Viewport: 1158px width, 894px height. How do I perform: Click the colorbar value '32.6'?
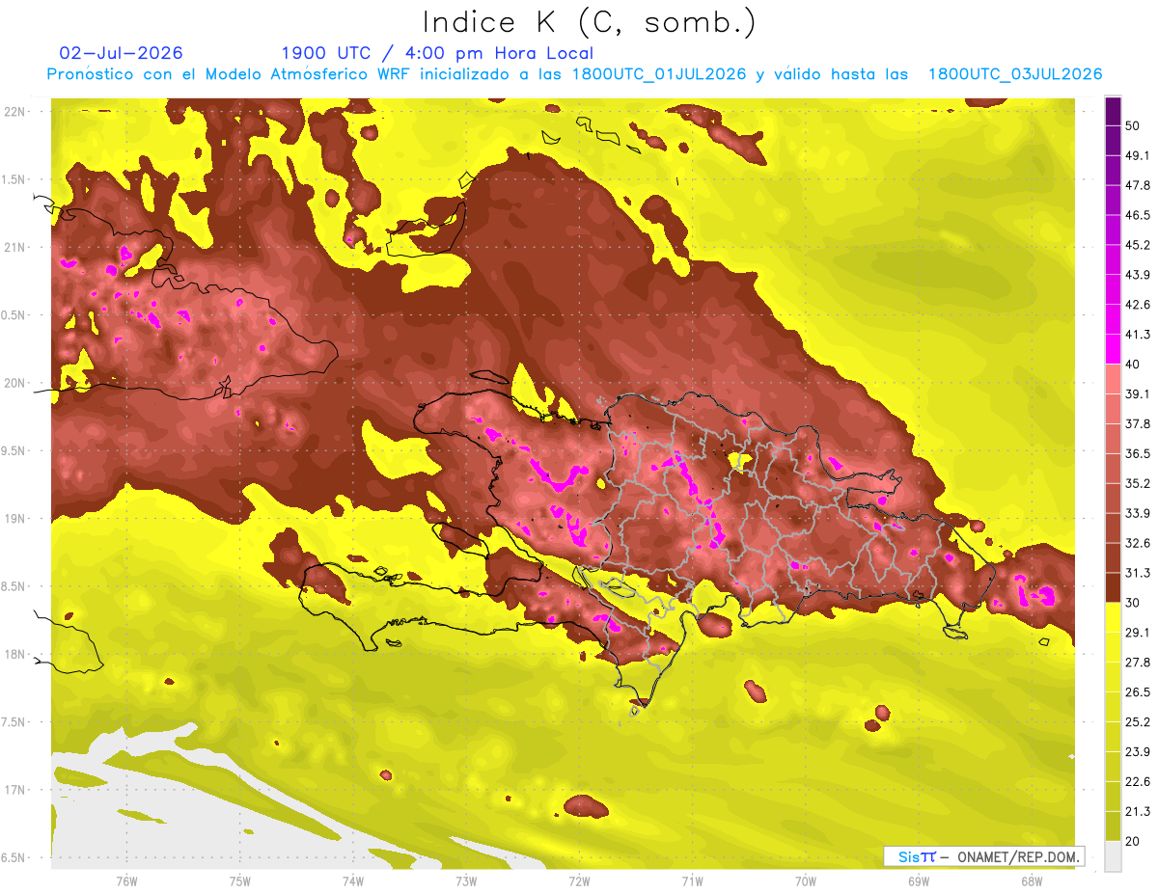point(1138,543)
